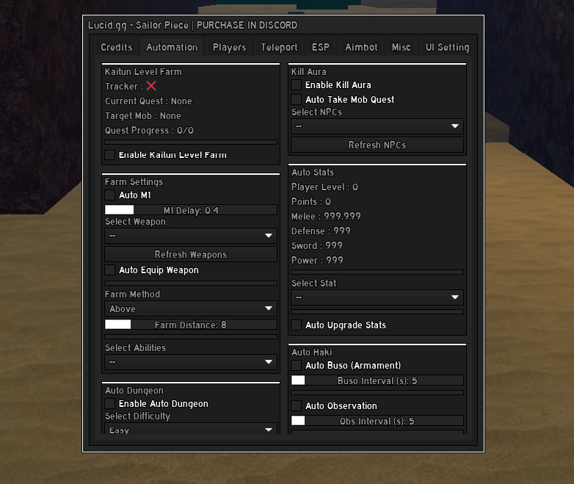Open the Aimbot tab
Viewport: 574px width, 484px height.
point(361,47)
